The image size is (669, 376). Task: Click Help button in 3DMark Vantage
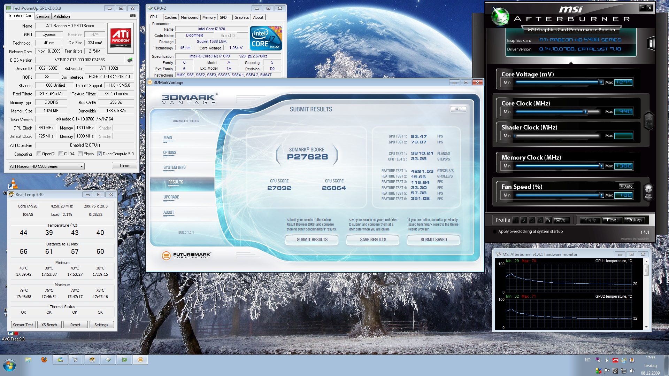click(458, 109)
